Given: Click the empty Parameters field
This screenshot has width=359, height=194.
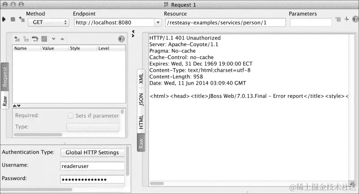Looking at the screenshot, I should coord(311,22).
